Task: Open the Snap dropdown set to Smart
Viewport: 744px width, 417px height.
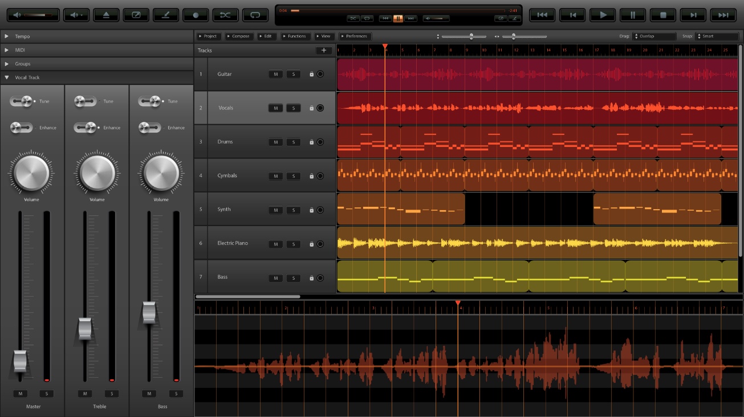Action: 717,36
